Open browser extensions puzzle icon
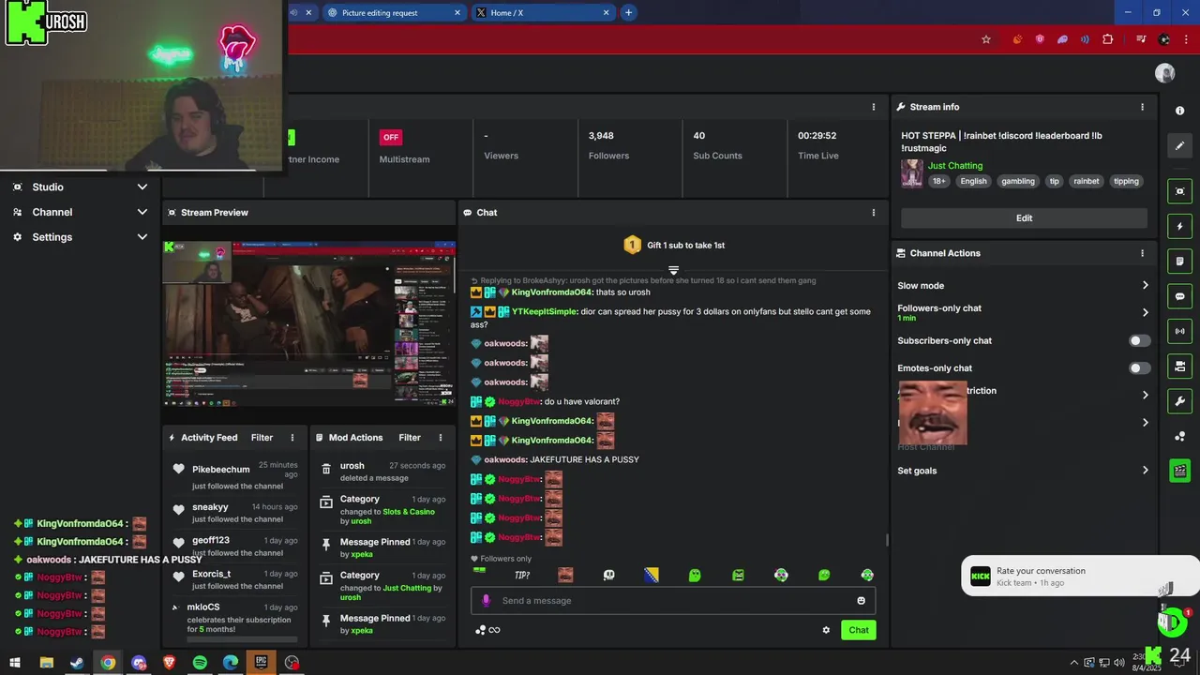 [x=1107, y=39]
